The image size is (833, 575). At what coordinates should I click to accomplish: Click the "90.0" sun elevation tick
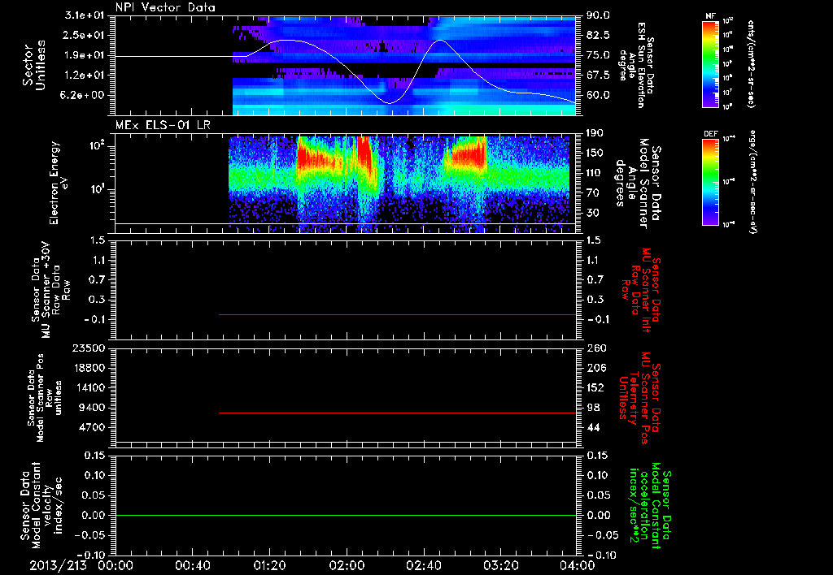pyautogui.click(x=598, y=15)
